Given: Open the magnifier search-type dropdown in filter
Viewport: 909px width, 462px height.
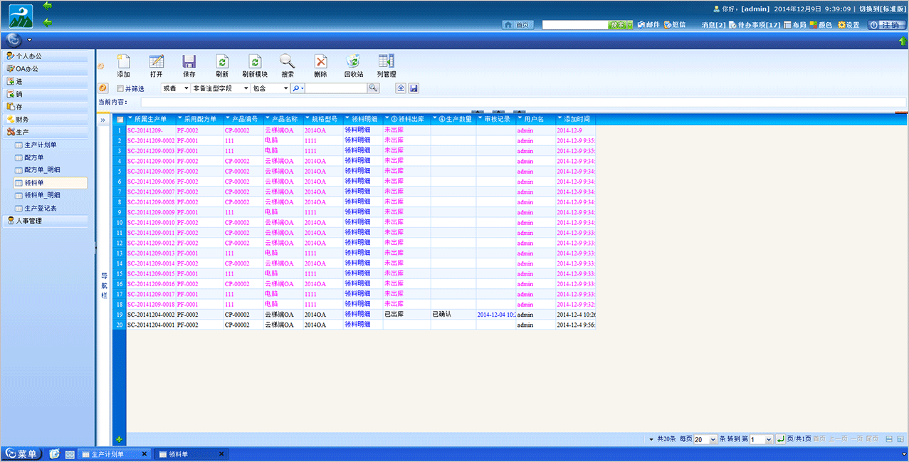Looking at the screenshot, I should 298,88.
